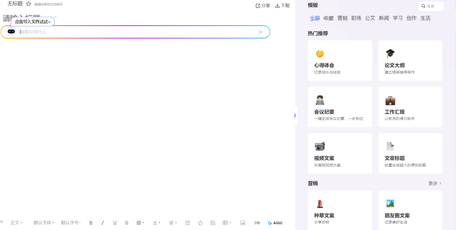Click the 会议纪要 person icon
The image size is (456, 230).
coord(320,100)
